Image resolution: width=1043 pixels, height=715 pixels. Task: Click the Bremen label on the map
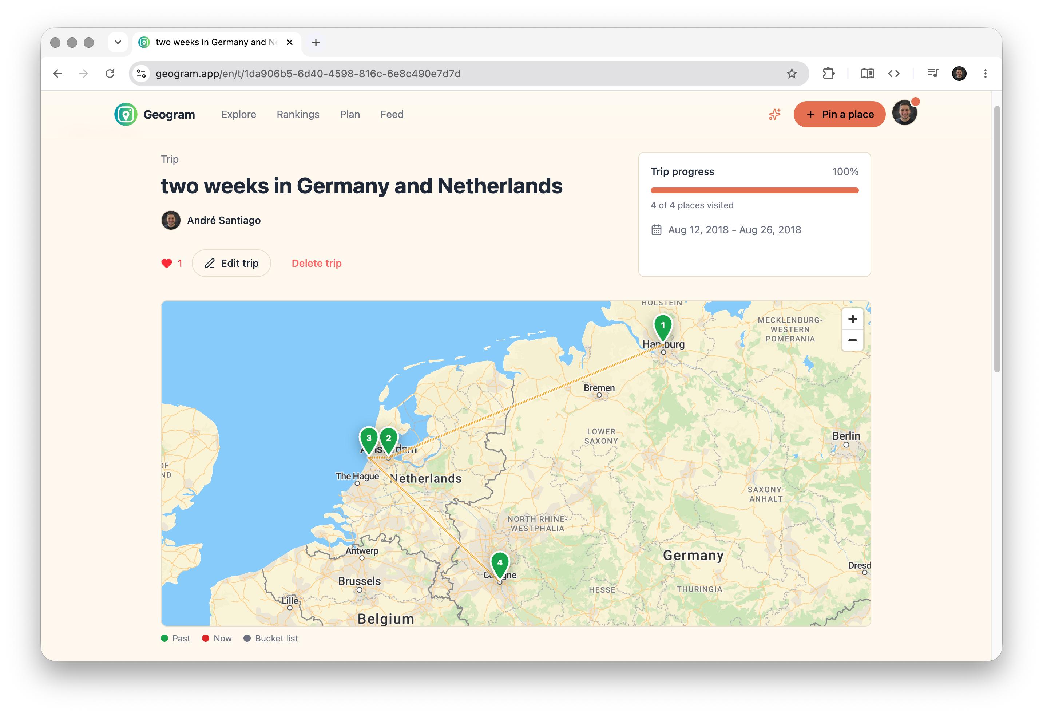click(x=599, y=388)
